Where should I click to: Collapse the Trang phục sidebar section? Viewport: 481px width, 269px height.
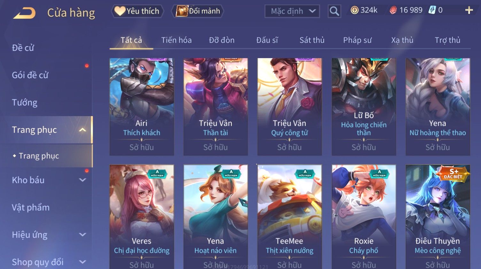pos(82,130)
